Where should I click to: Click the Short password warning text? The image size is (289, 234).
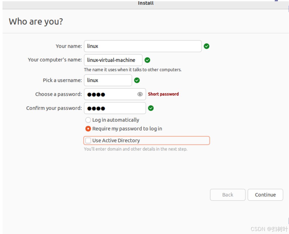point(163,94)
